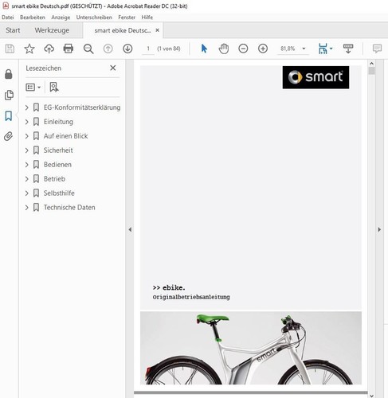Image resolution: width=388 pixels, height=398 pixels.
Task: Activate the hand pan tool
Action: pos(224,49)
